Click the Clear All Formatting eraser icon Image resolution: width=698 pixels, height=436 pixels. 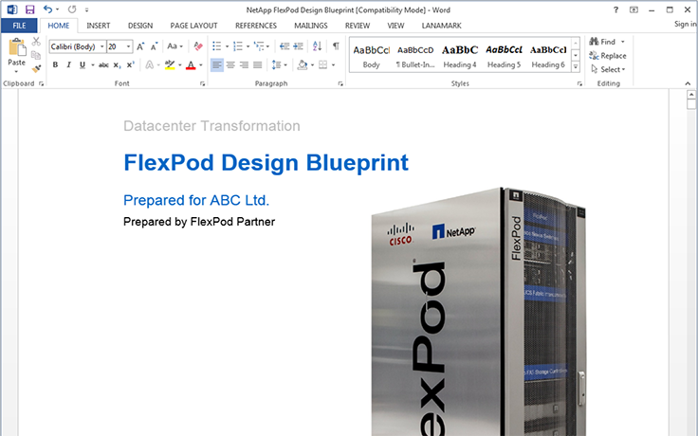coord(198,45)
